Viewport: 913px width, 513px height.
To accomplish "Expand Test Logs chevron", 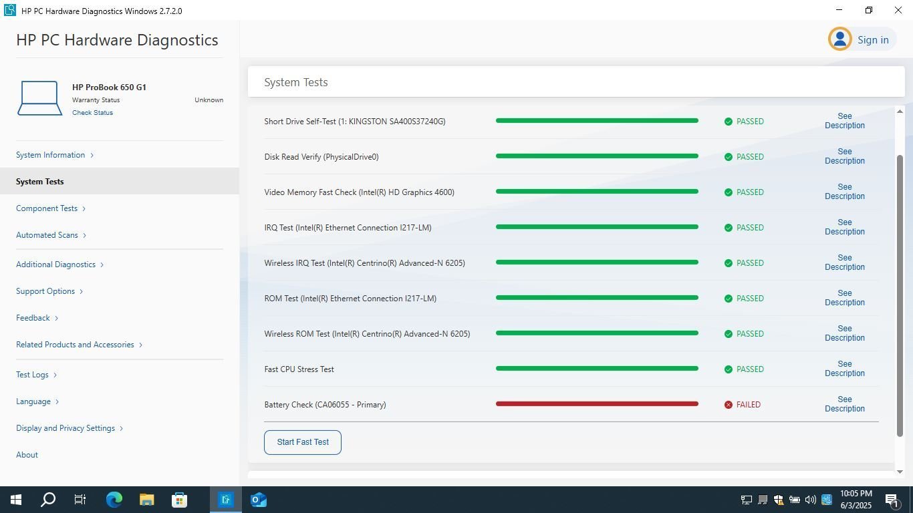I will coord(55,375).
